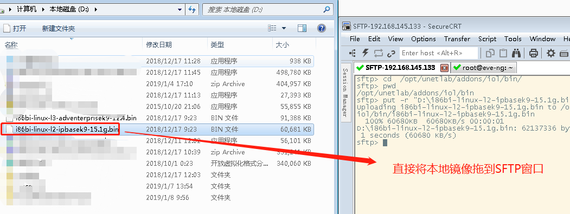Expand the change view dropdown arrow
Viewport: 570px width, 214px height.
coord(284,28)
